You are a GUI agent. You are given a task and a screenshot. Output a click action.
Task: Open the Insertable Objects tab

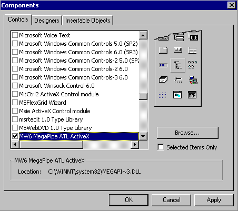pos(87,21)
